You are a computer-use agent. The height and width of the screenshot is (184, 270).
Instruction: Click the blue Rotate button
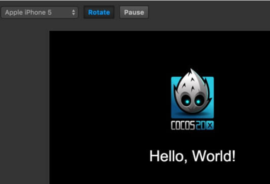(x=99, y=12)
